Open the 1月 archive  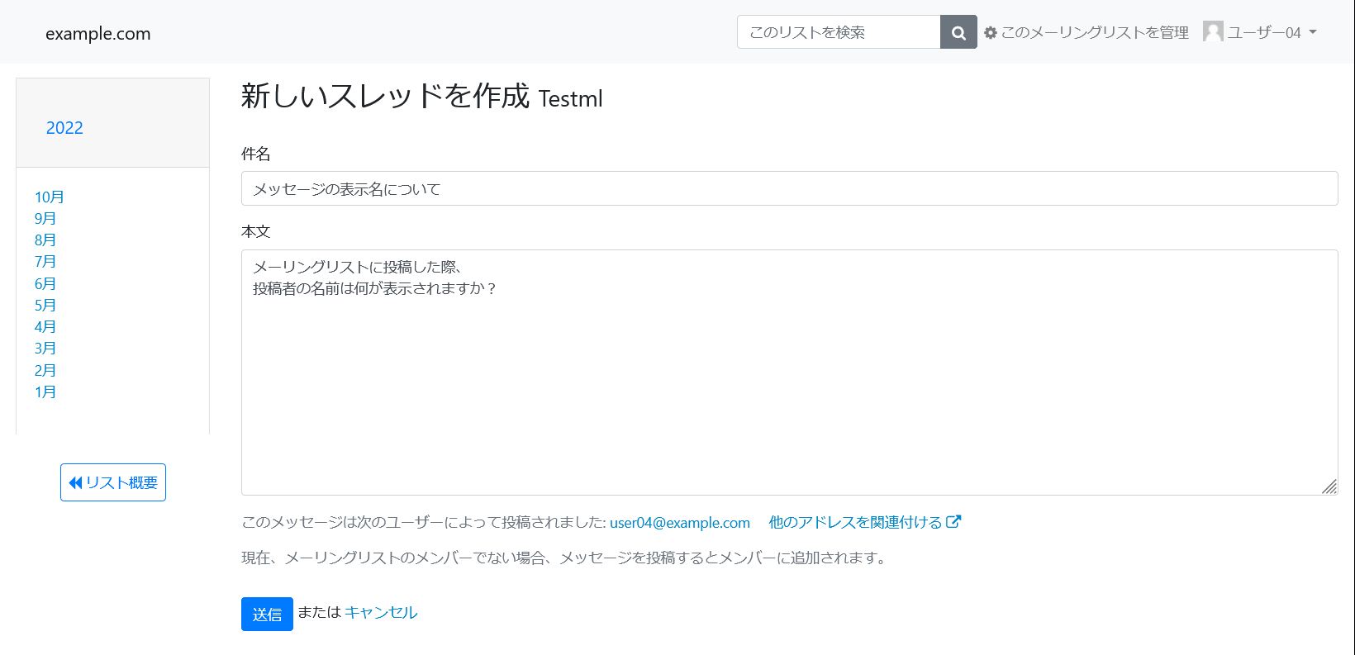45,392
